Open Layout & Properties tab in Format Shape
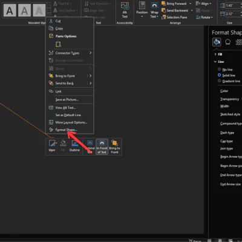The height and width of the screenshot is (242, 242). click(238, 42)
